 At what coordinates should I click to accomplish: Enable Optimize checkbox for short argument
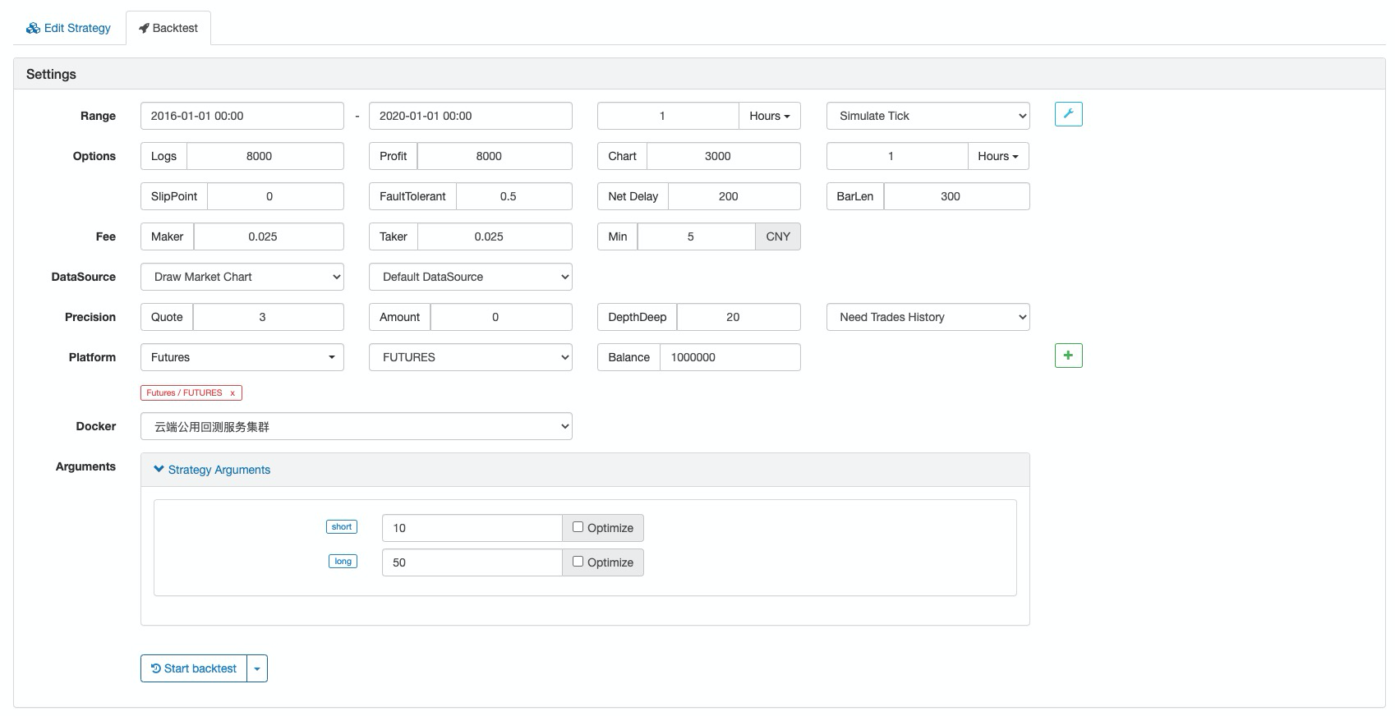578,527
